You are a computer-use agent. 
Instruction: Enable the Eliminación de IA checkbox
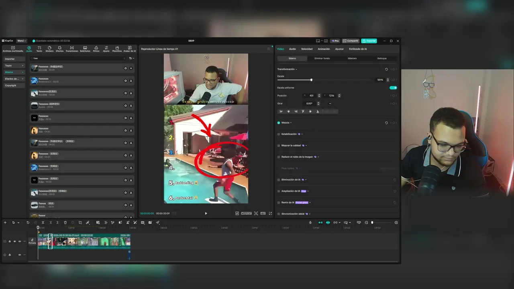pyautogui.click(x=279, y=180)
